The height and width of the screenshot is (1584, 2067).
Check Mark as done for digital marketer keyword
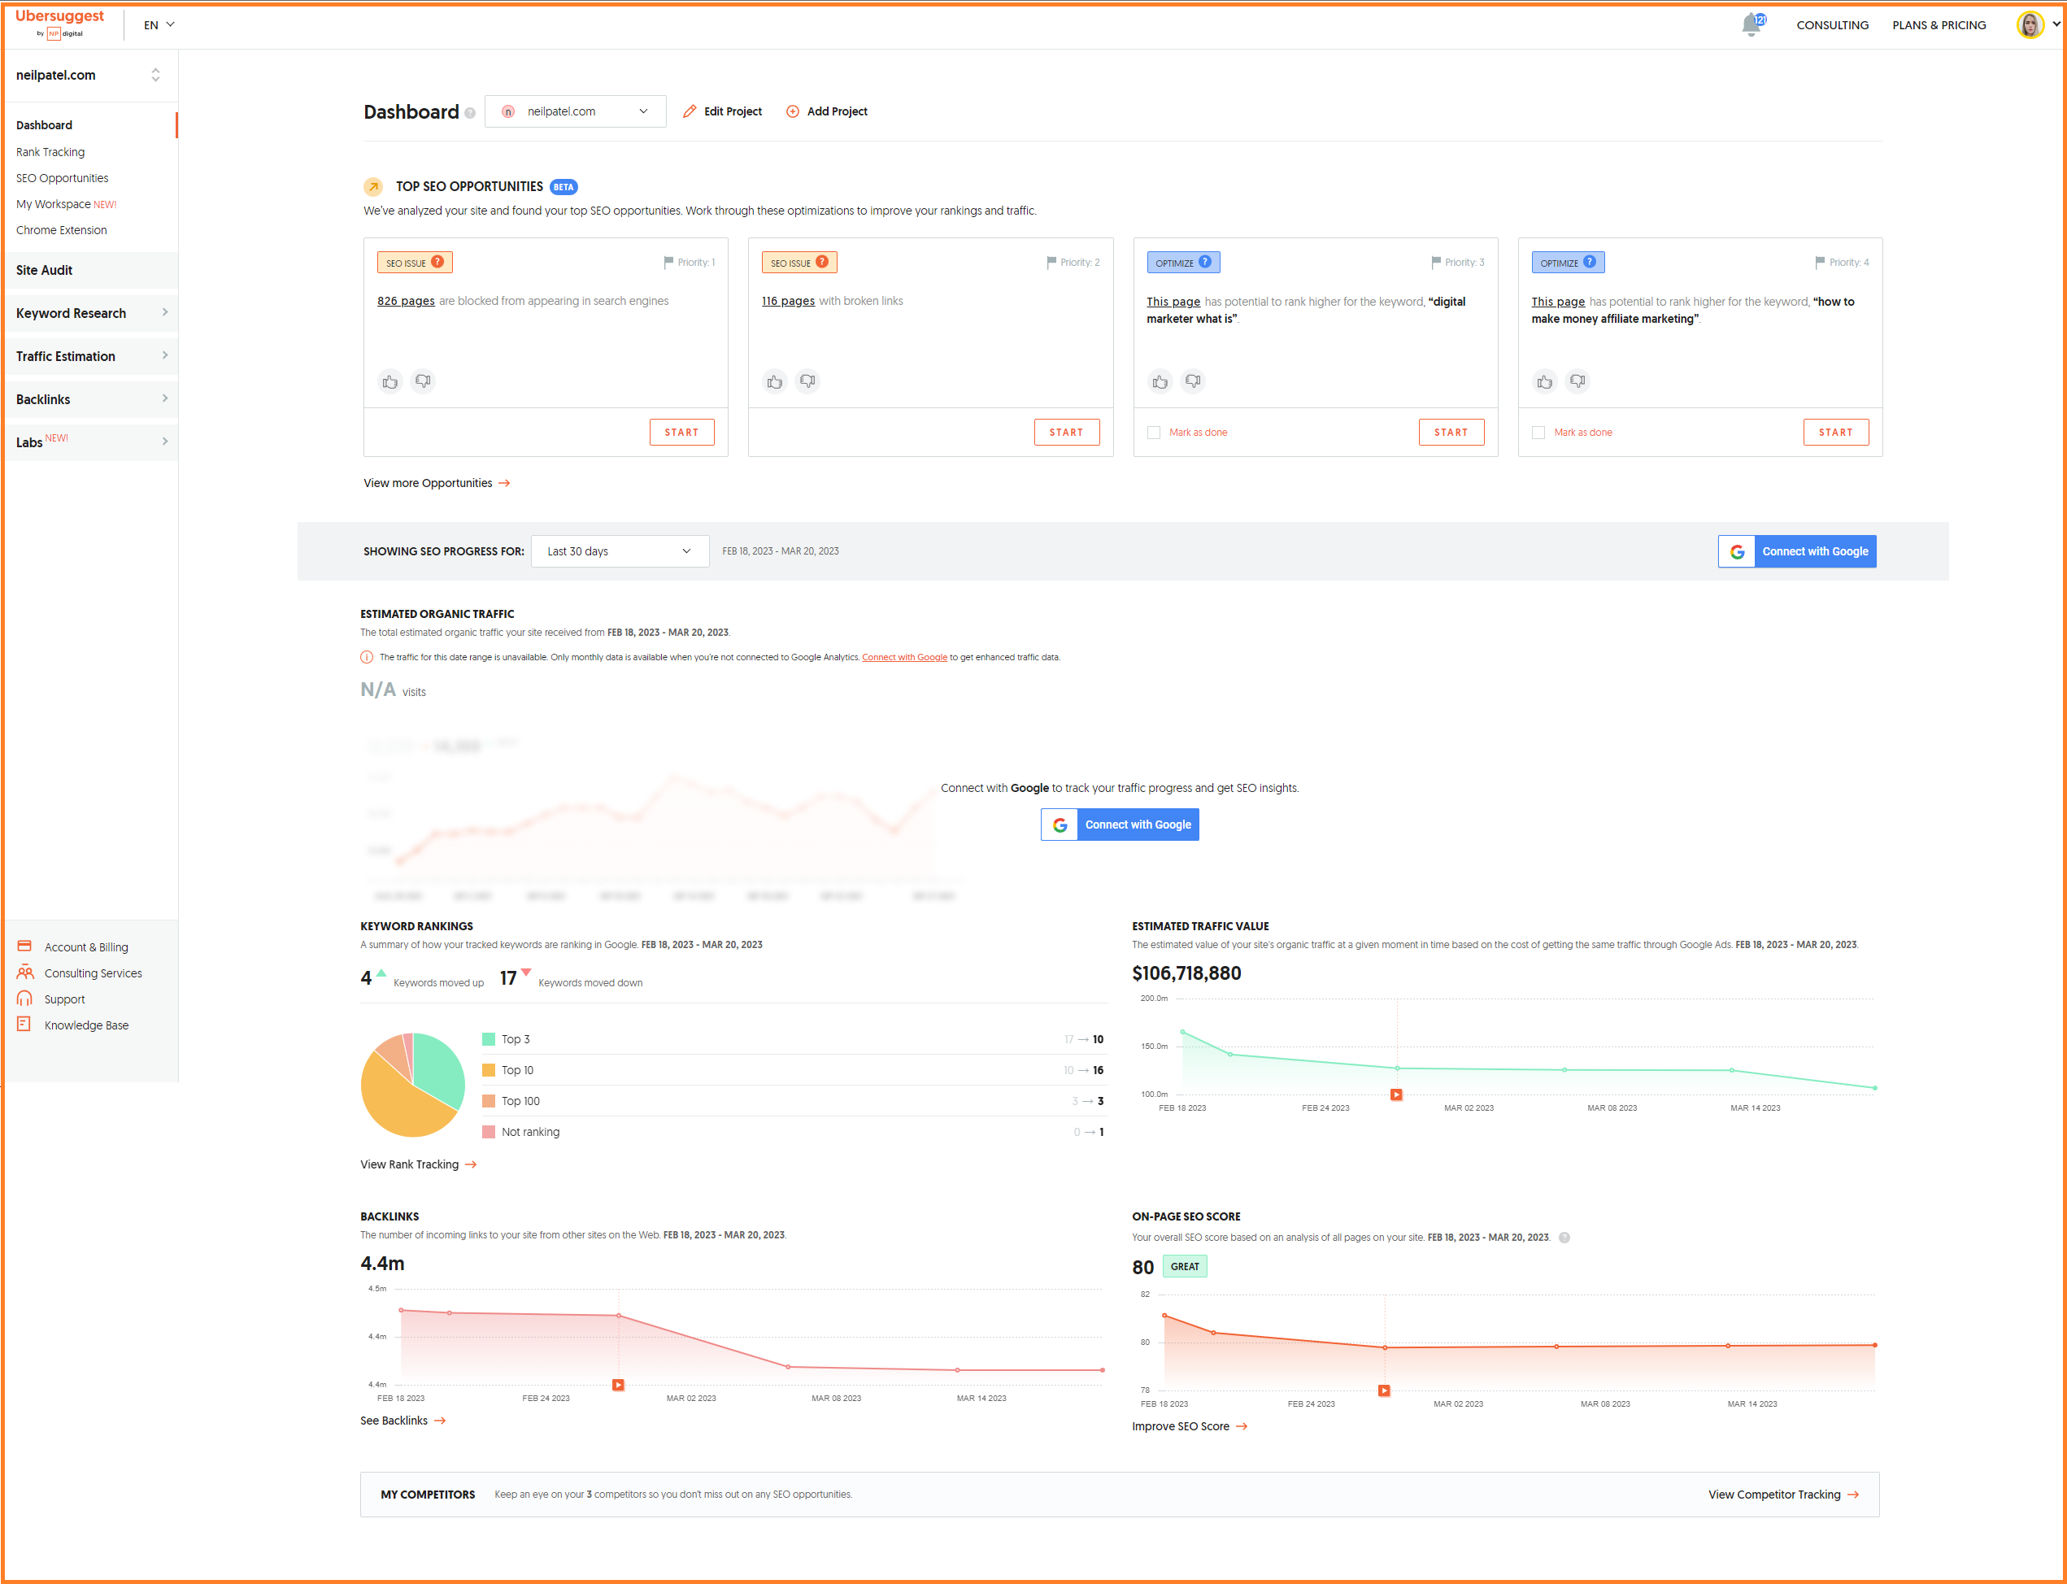pyautogui.click(x=1153, y=433)
